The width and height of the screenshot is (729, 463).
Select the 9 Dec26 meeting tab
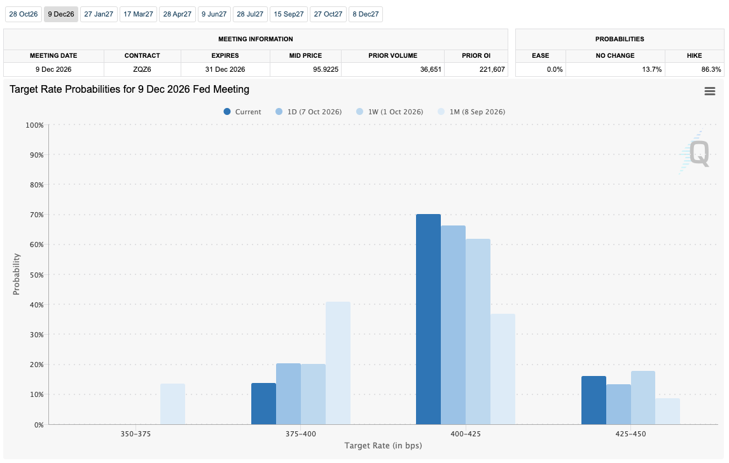point(61,14)
